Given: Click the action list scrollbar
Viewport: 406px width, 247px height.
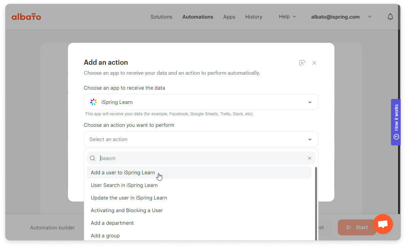Looking at the screenshot, I should (316, 203).
